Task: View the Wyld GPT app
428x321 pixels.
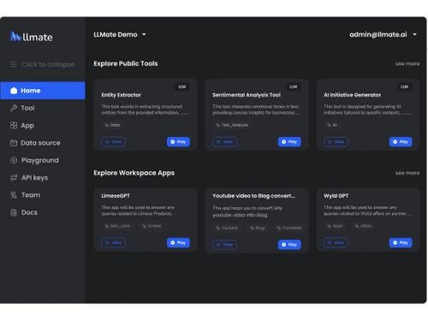Action: point(336,242)
